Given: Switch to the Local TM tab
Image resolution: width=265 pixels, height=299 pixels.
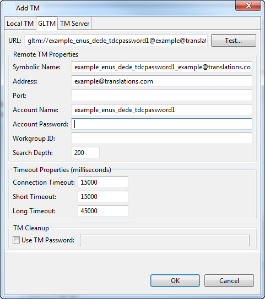Looking at the screenshot, I should pos(20,24).
